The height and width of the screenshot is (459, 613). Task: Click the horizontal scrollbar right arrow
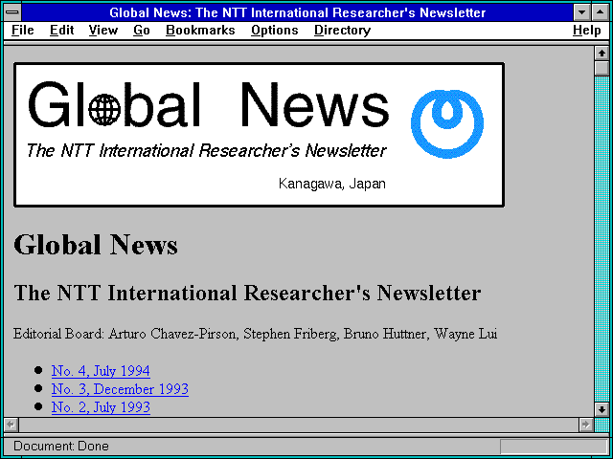(x=585, y=425)
